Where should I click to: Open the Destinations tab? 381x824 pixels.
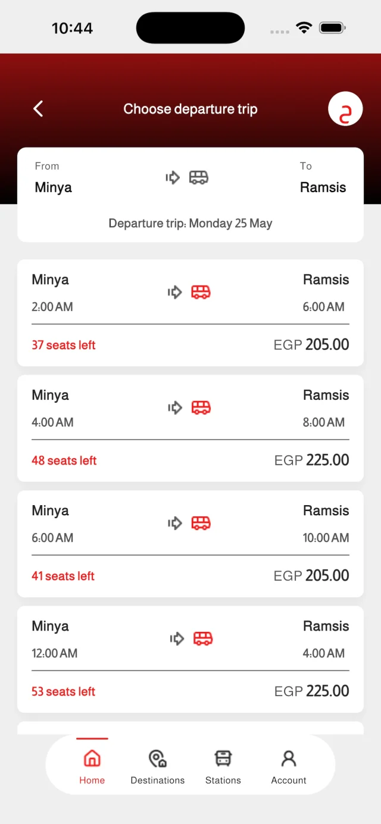[x=158, y=765]
